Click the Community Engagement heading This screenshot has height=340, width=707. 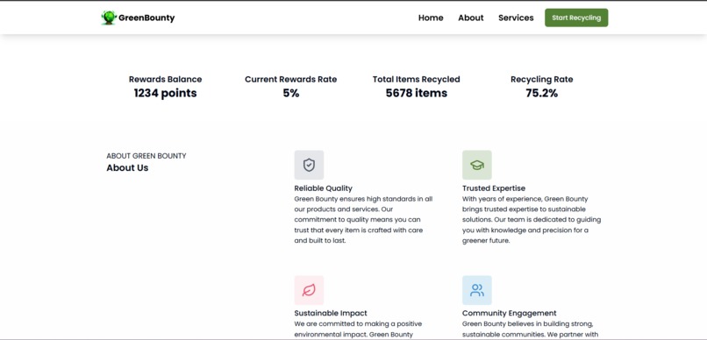509,313
